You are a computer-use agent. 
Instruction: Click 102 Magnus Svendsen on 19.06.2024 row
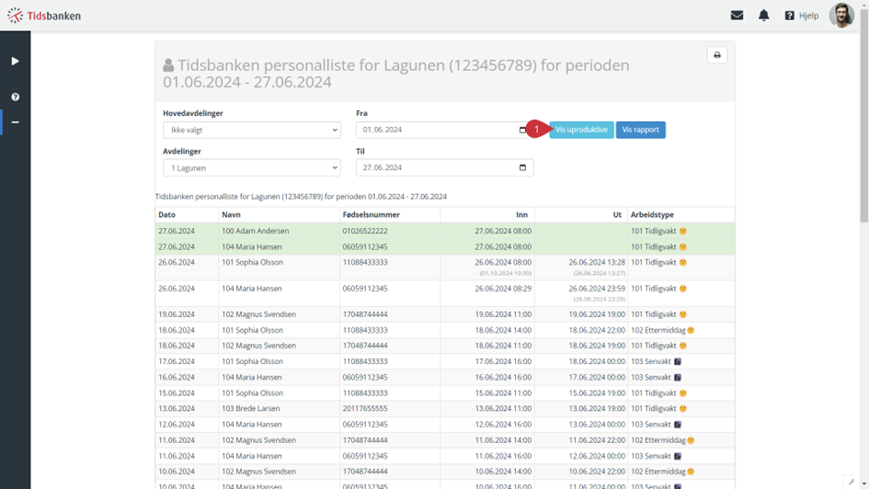click(258, 314)
